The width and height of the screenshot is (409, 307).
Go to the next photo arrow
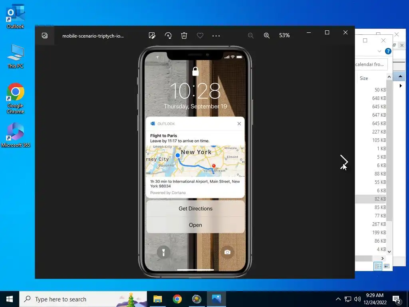tap(344, 161)
